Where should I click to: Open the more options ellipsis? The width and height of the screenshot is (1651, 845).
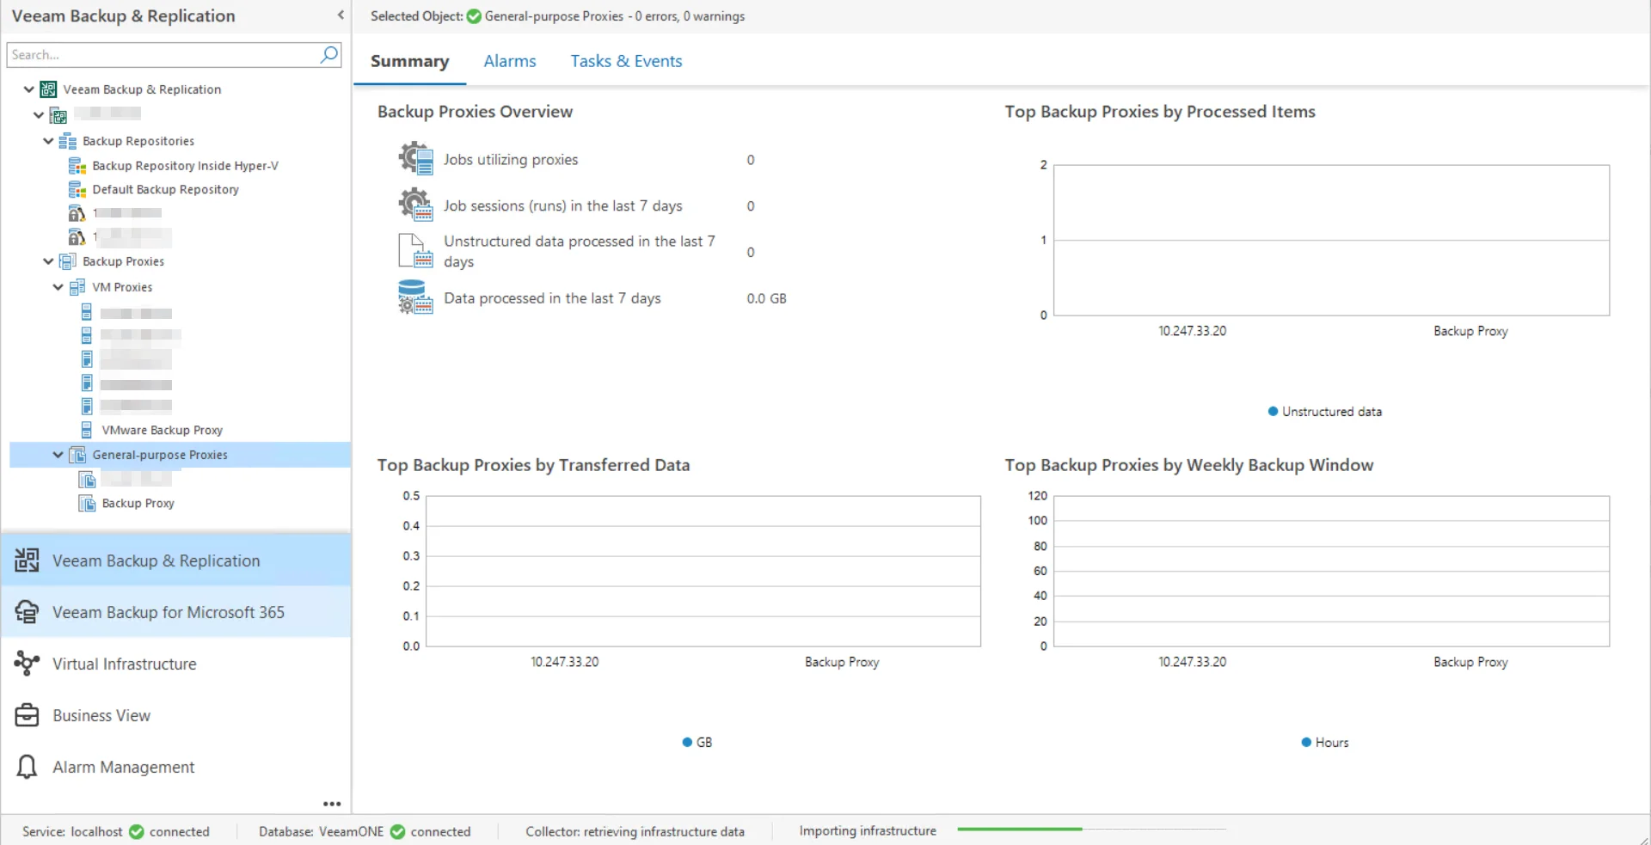coord(332,804)
